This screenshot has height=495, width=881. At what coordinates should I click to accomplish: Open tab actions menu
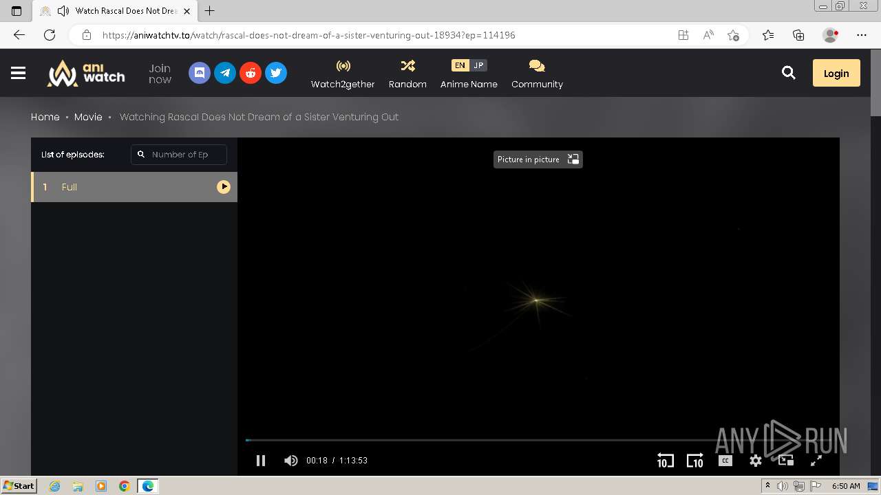point(17,11)
